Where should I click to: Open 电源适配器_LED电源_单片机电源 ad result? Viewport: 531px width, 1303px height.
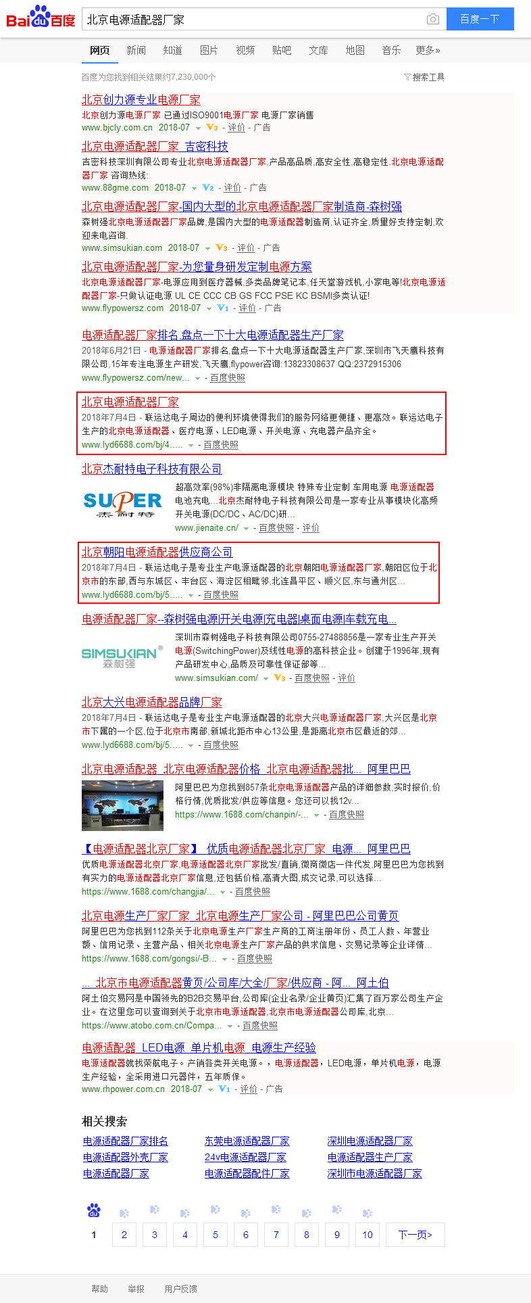[199, 1047]
